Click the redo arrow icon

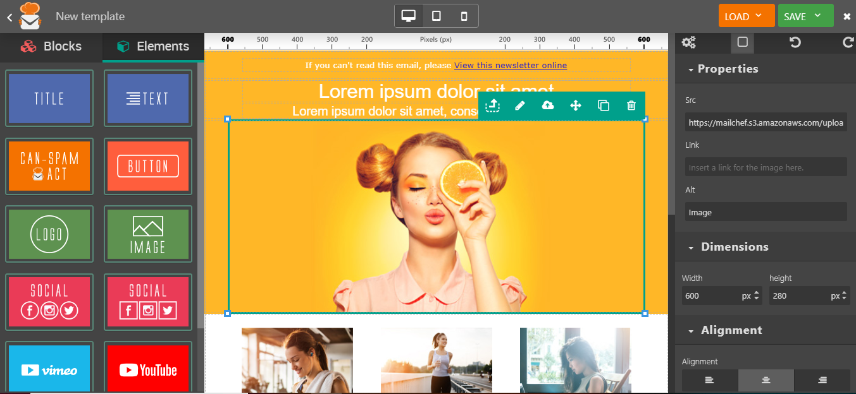(848, 42)
